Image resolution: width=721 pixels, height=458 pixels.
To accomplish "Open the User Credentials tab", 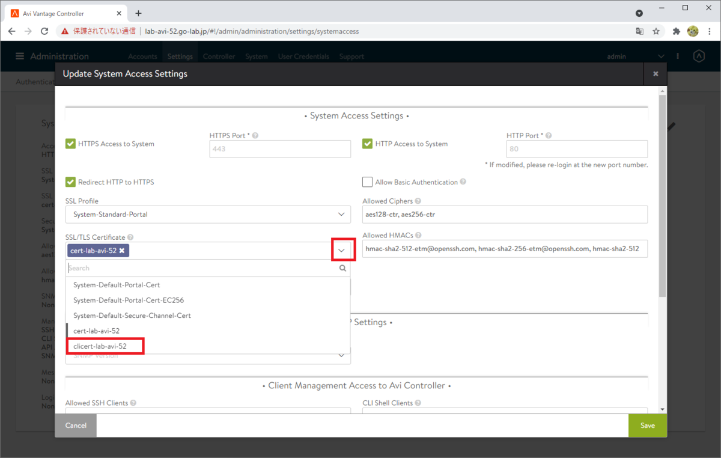I will point(303,56).
